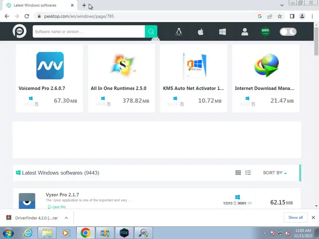Image resolution: width=319 pixels, height=239 pixels.
Task: Open a new tab with plus button
Action: click(x=84, y=5)
